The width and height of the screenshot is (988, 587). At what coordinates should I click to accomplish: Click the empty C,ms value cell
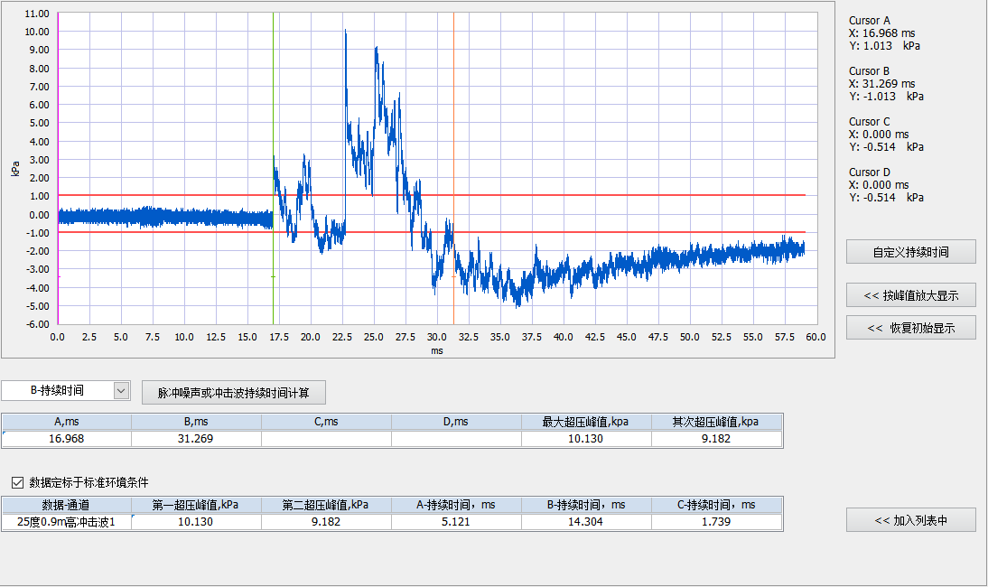(x=326, y=439)
